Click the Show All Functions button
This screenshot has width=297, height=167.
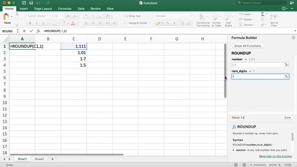click(247, 46)
